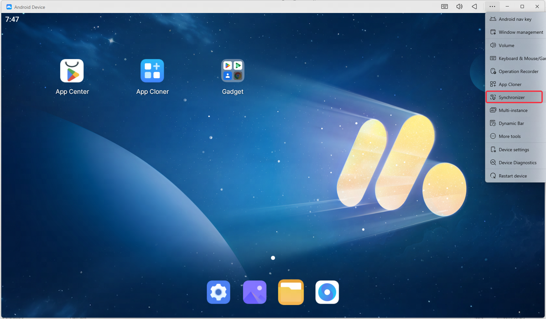Launch the App Cloner app icon

click(152, 71)
